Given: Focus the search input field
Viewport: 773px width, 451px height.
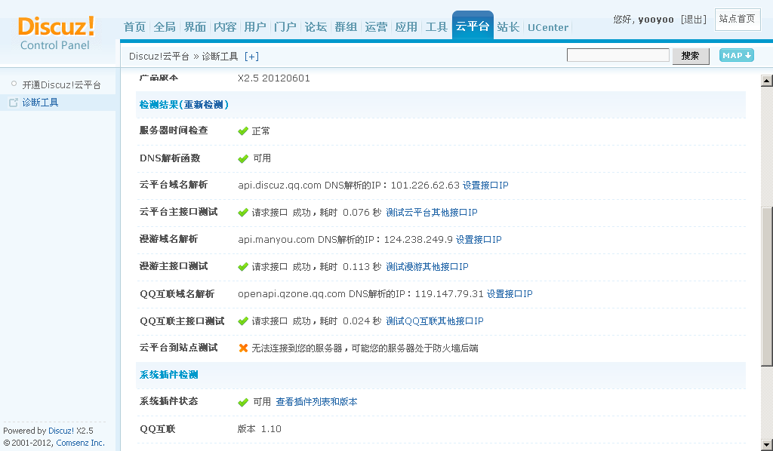Looking at the screenshot, I should click(617, 55).
